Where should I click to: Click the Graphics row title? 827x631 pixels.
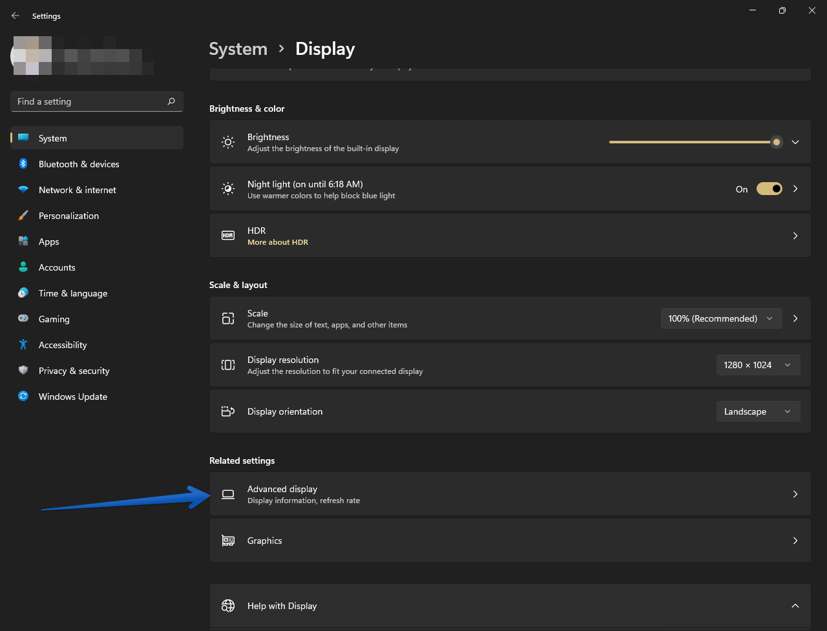coord(265,541)
